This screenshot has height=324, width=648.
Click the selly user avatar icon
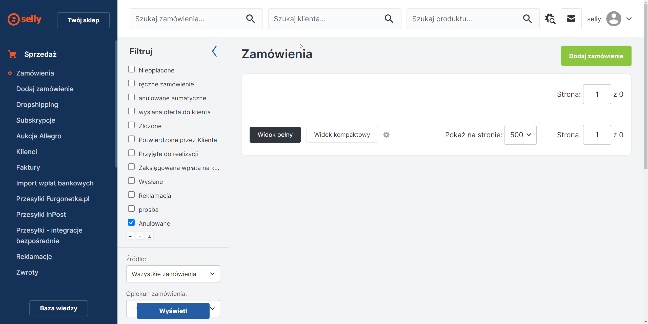click(614, 19)
